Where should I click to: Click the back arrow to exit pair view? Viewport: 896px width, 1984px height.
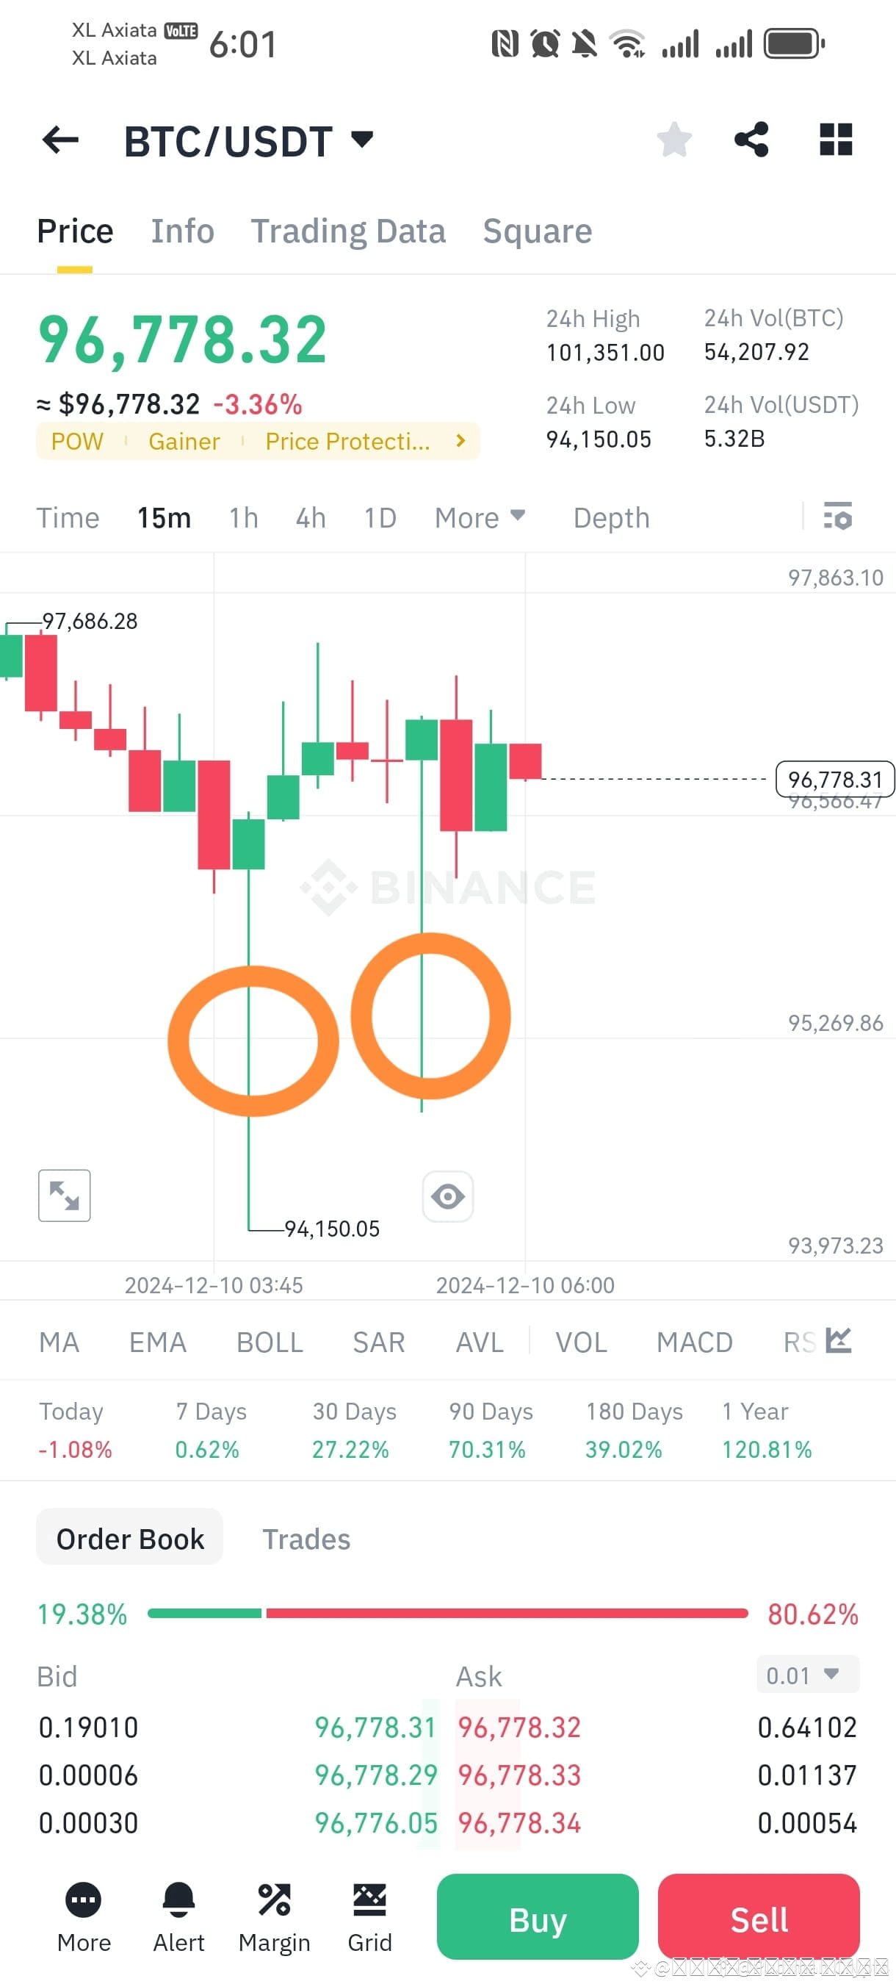[x=61, y=140]
